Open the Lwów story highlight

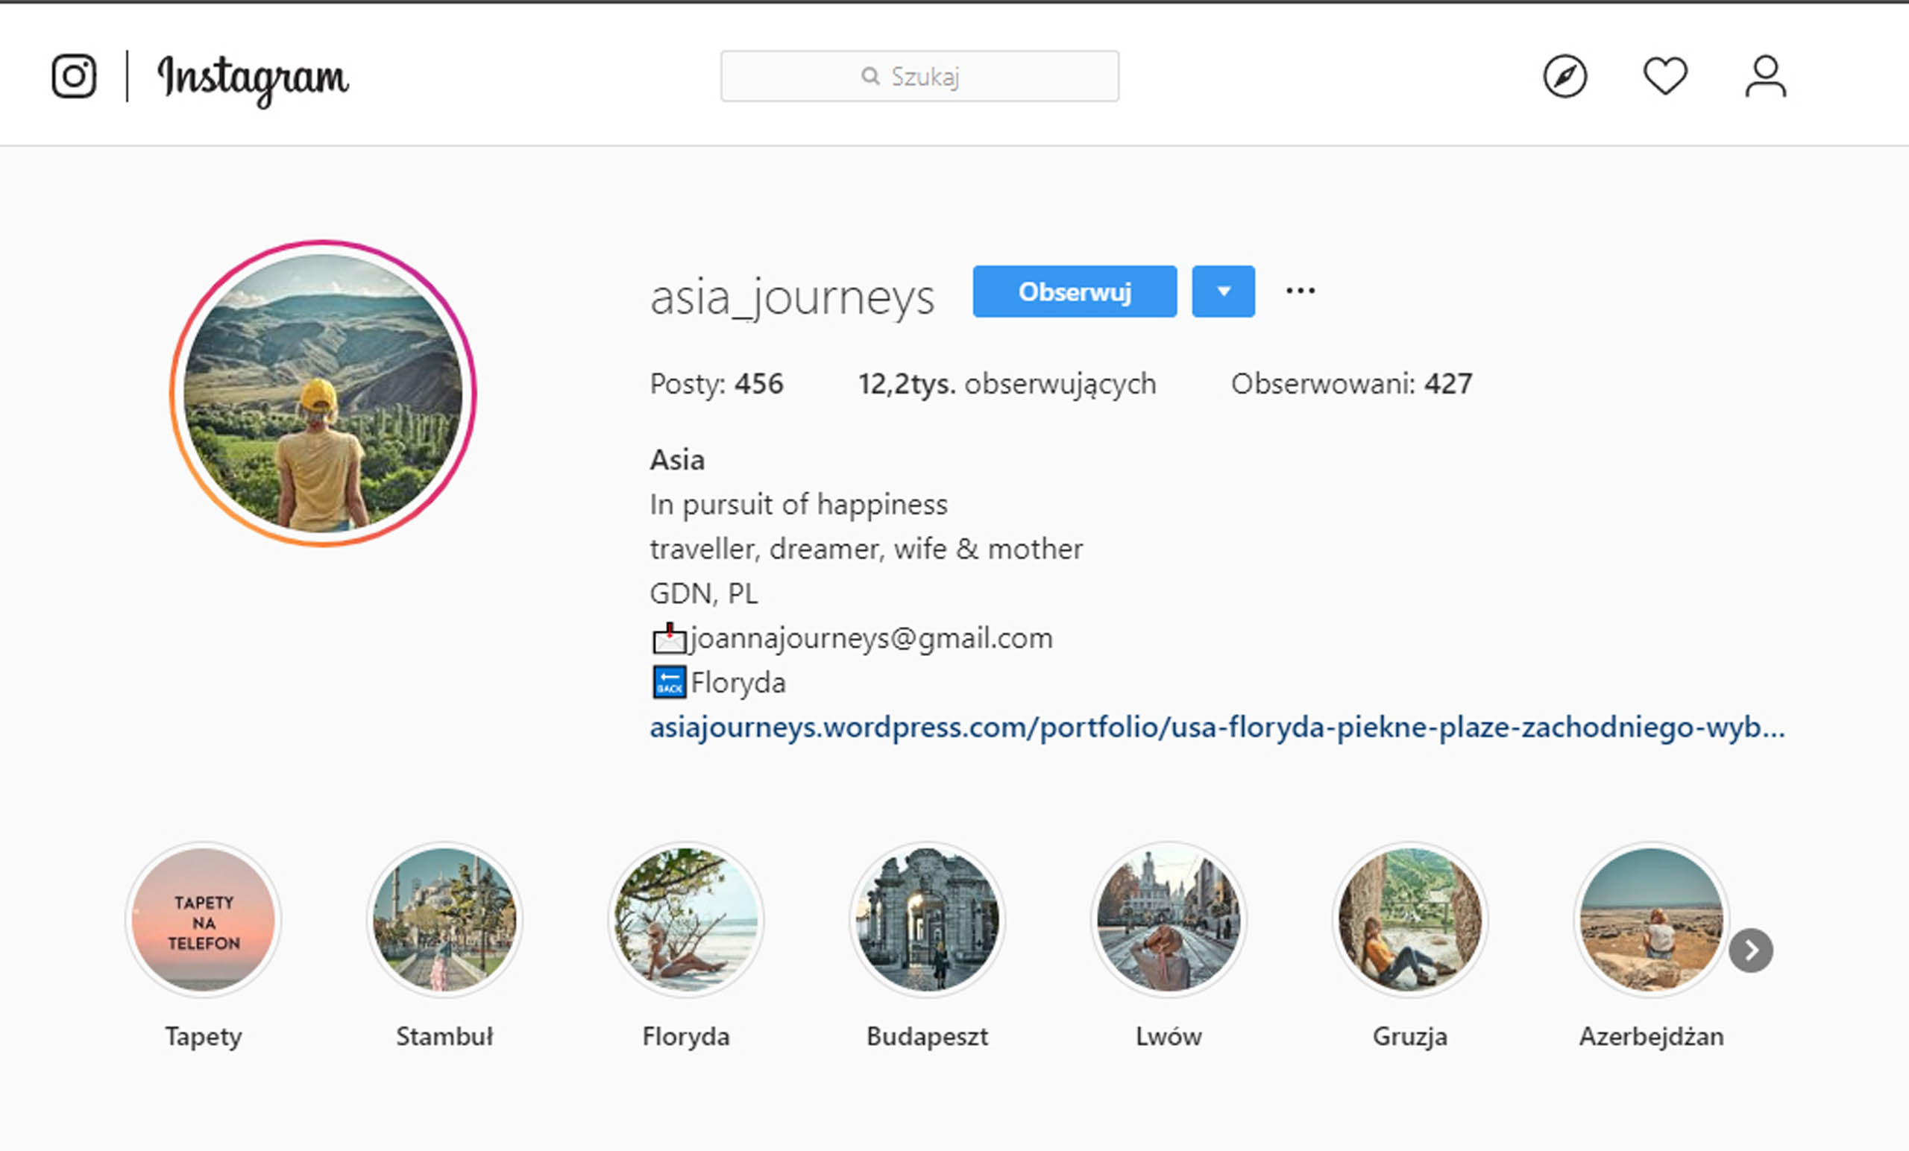click(x=1169, y=919)
